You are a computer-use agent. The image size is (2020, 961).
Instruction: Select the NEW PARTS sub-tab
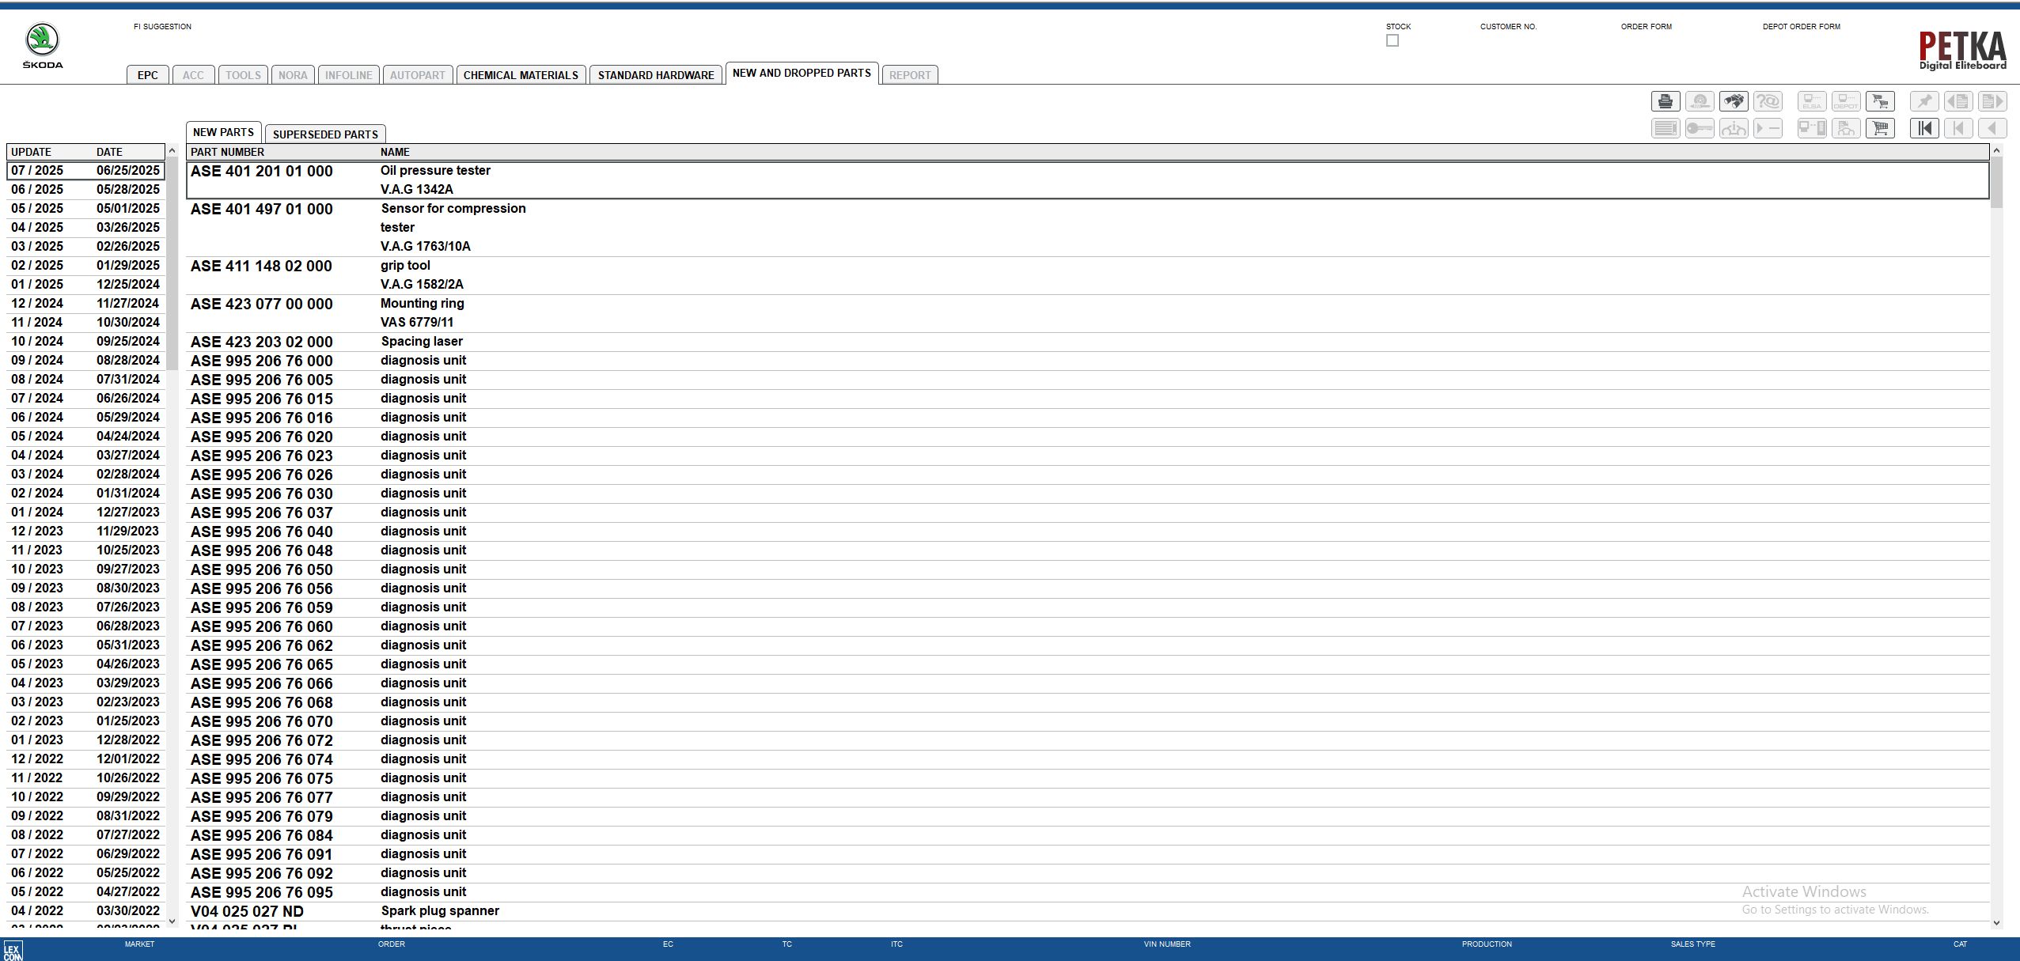(x=223, y=132)
